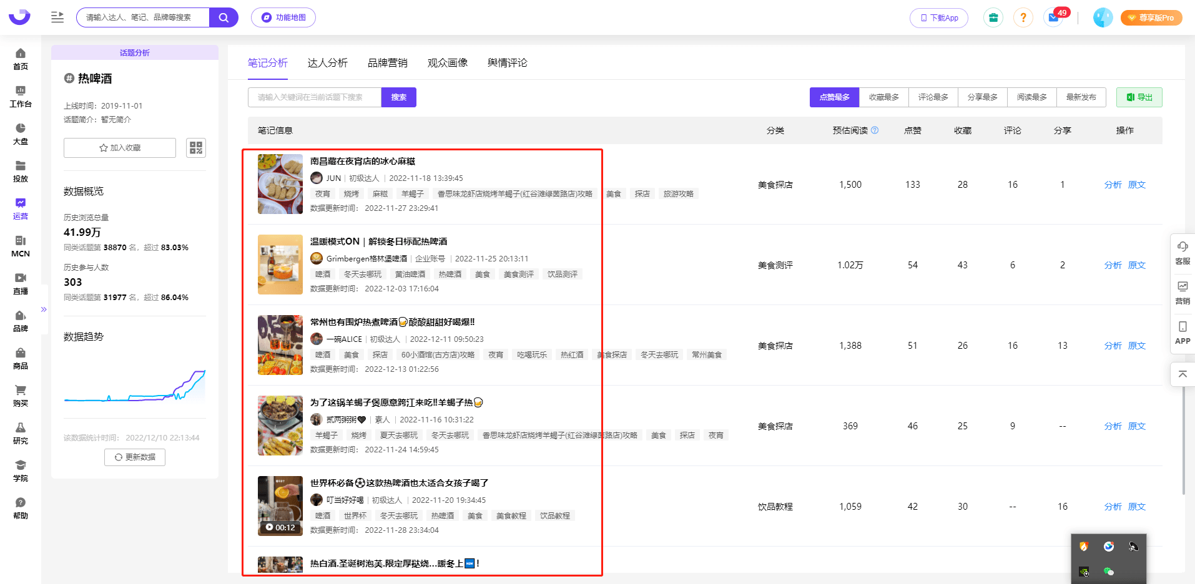1195x584 pixels.
Task: Click 加入收藏 button for the topic
Action: pyautogui.click(x=120, y=148)
